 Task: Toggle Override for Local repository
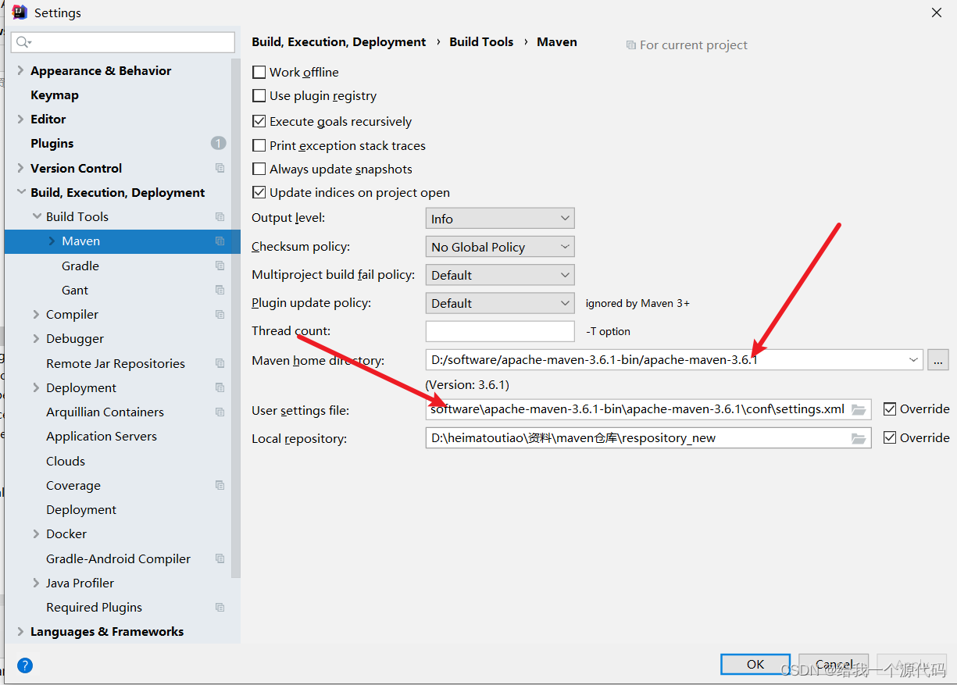(x=890, y=437)
